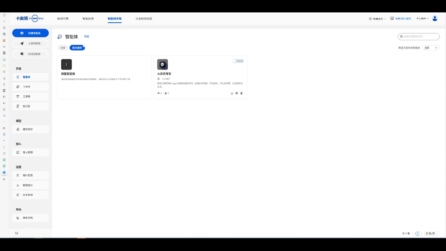Open the AI资讯专家 agent avatar thumbnail
The image size is (446, 251).
(x=162, y=65)
